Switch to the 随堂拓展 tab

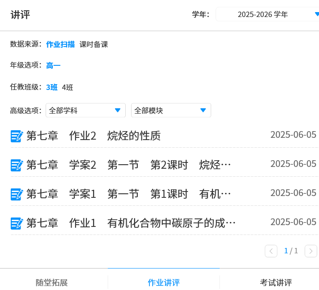click(51, 282)
